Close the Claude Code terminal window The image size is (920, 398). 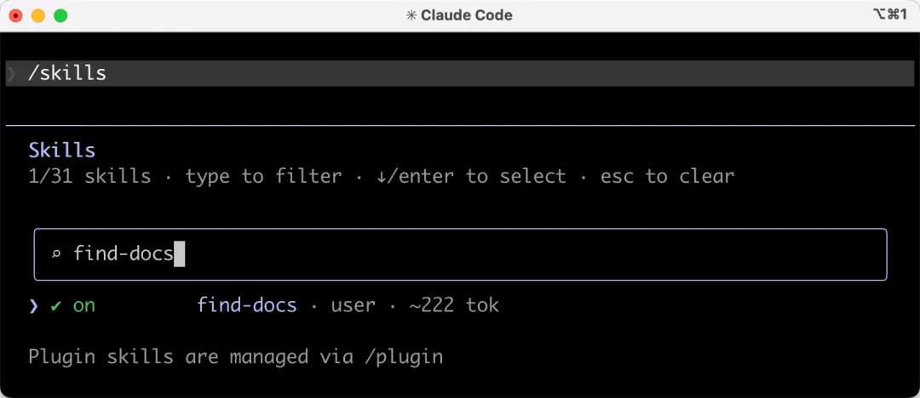[x=16, y=15]
